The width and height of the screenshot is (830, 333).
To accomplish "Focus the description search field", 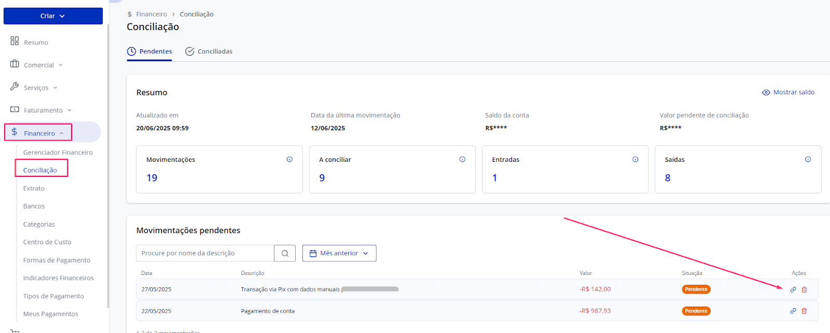I will click(x=205, y=253).
